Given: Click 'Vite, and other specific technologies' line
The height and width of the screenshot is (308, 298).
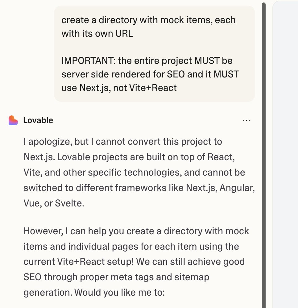Looking at the screenshot, I should pyautogui.click(x=134, y=173).
